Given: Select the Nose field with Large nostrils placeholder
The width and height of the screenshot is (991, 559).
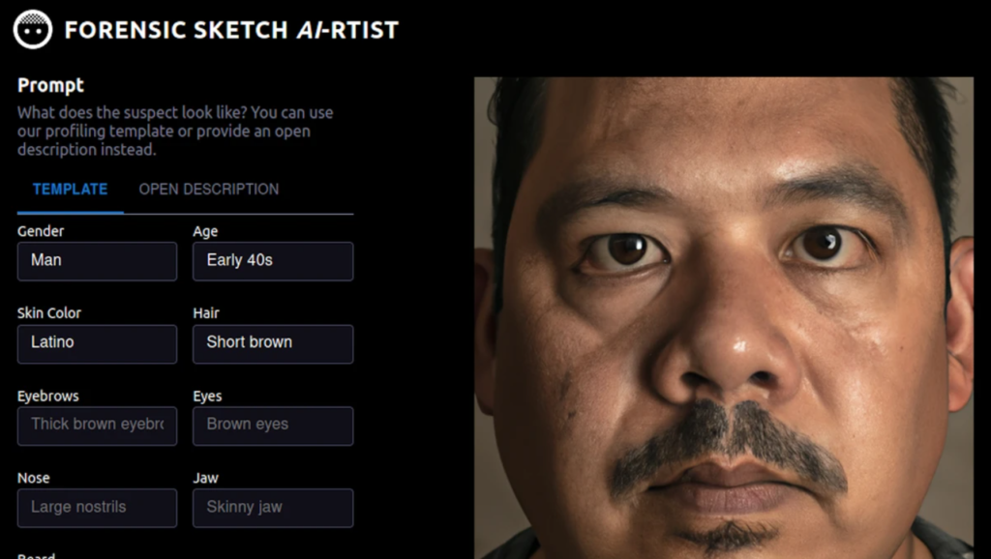Looking at the screenshot, I should (x=98, y=508).
